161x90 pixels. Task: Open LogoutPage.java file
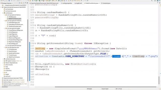pos(12,36)
